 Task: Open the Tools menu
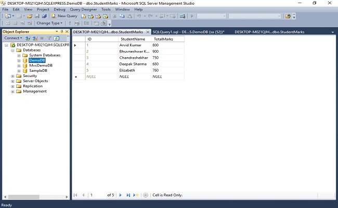pos(106,9)
